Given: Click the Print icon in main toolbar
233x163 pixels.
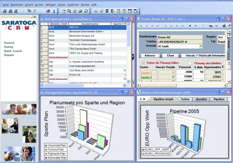Looking at the screenshot, I should (4, 11).
